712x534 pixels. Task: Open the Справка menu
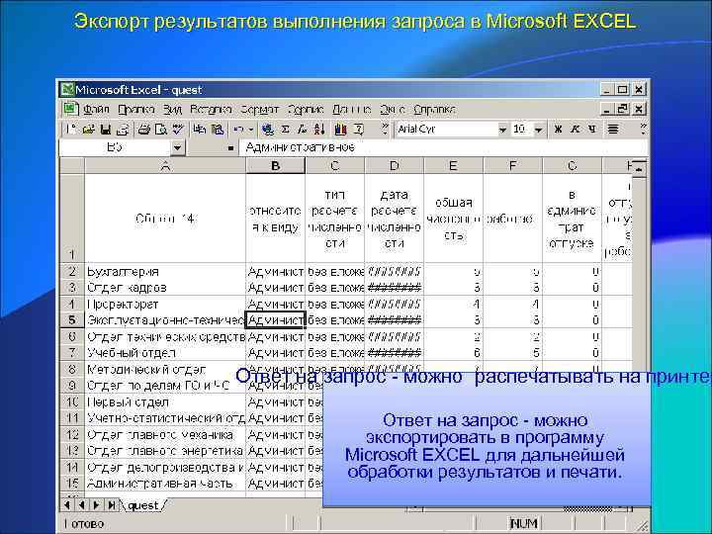coord(434,110)
